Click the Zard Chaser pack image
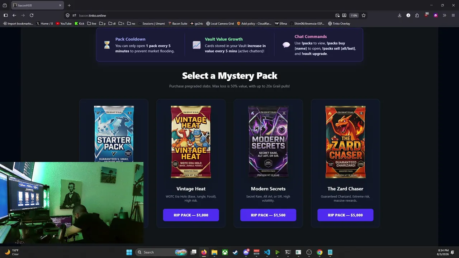The image size is (459, 258). point(345,142)
